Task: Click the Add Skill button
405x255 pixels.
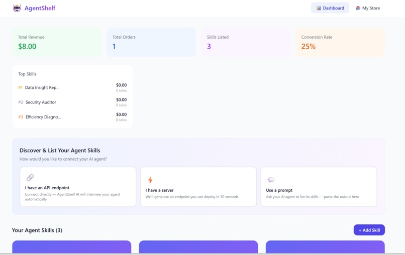Action: (x=369, y=230)
